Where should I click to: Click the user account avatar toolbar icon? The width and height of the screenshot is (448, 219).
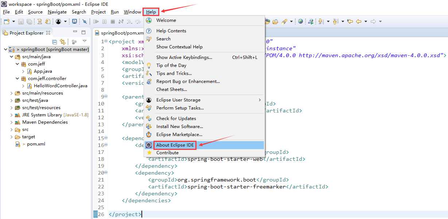(x=58, y=21)
